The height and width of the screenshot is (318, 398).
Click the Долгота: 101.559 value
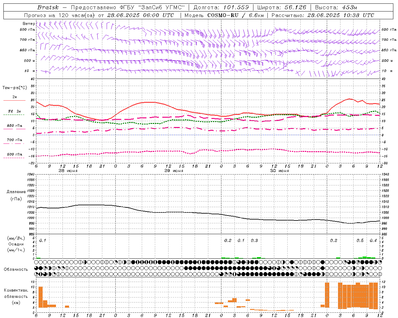point(221,7)
